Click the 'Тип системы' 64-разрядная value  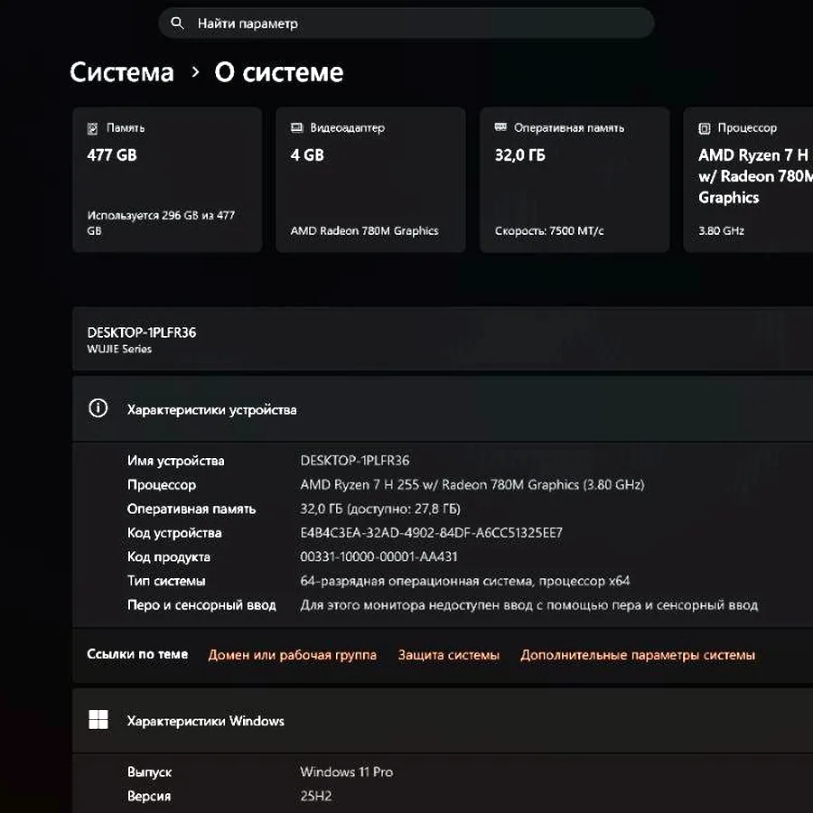465,581
